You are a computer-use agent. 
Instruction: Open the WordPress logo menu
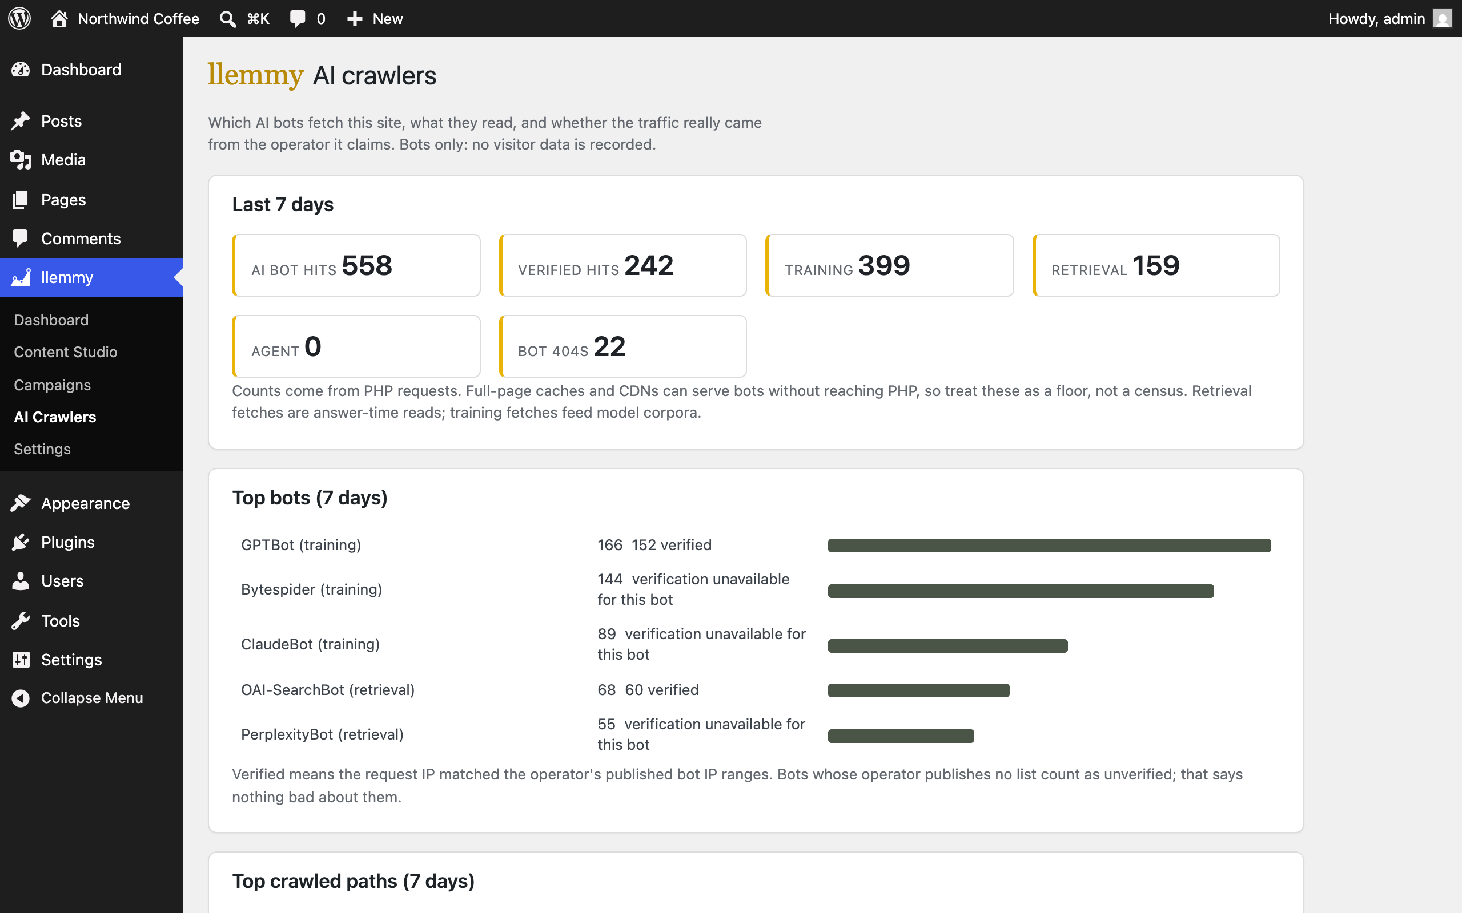click(19, 18)
